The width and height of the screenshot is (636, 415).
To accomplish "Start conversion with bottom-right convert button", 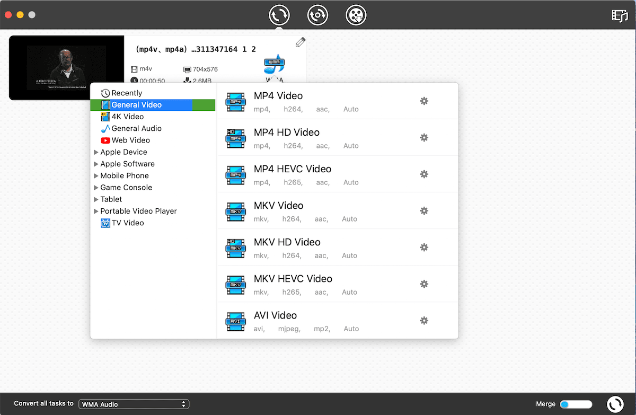I will [x=615, y=404].
